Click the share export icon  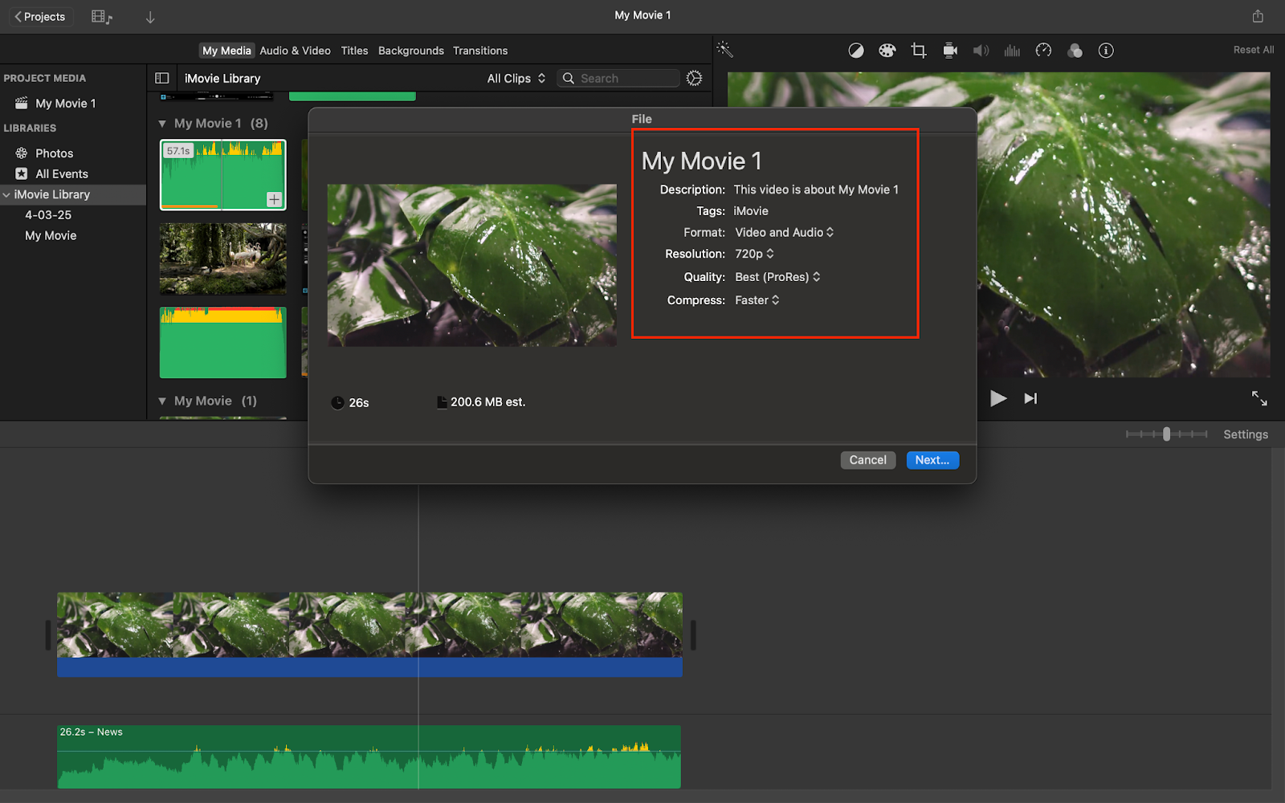tap(1258, 16)
